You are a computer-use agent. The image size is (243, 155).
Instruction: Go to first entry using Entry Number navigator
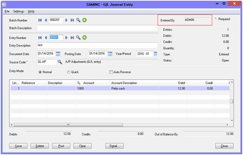[x=40, y=38]
